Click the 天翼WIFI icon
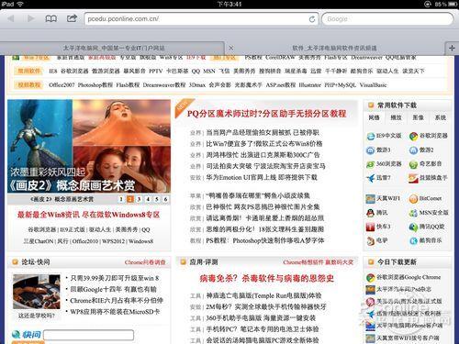Viewport: 459px width, 344px height. coord(370,199)
